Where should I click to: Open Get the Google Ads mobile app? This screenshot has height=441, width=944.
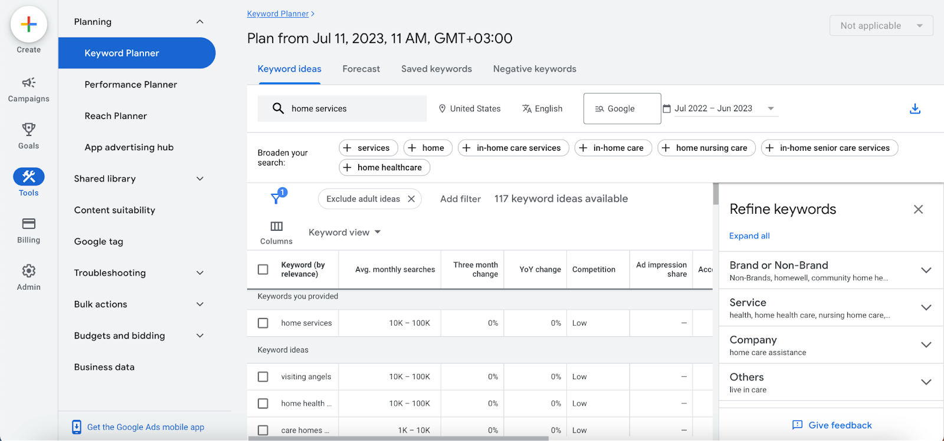pos(146,427)
